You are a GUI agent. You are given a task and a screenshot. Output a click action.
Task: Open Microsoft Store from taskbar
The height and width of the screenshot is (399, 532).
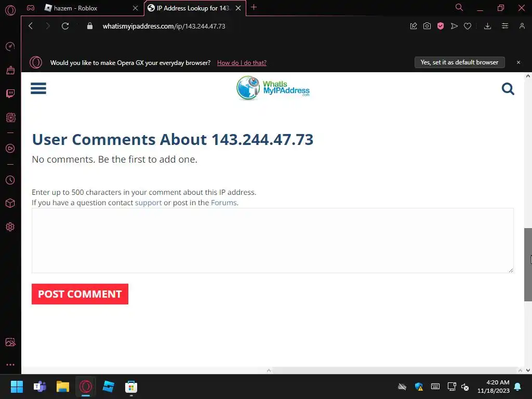click(131, 387)
